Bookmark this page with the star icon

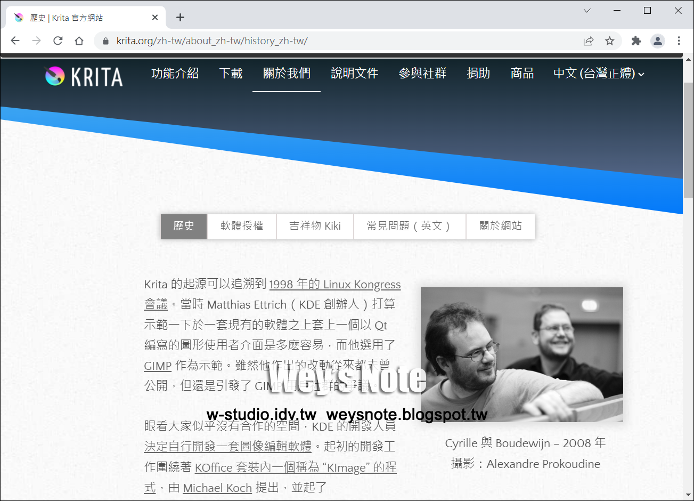point(610,41)
